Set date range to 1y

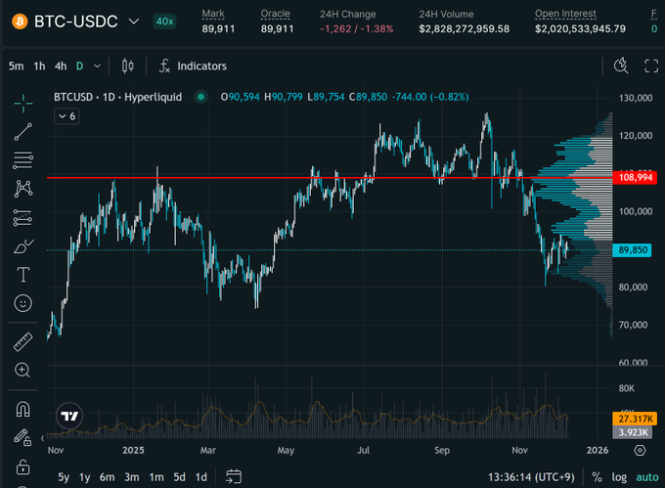[85, 477]
